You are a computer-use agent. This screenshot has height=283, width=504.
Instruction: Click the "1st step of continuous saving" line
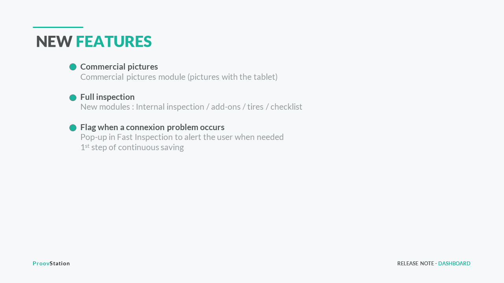[132, 147]
